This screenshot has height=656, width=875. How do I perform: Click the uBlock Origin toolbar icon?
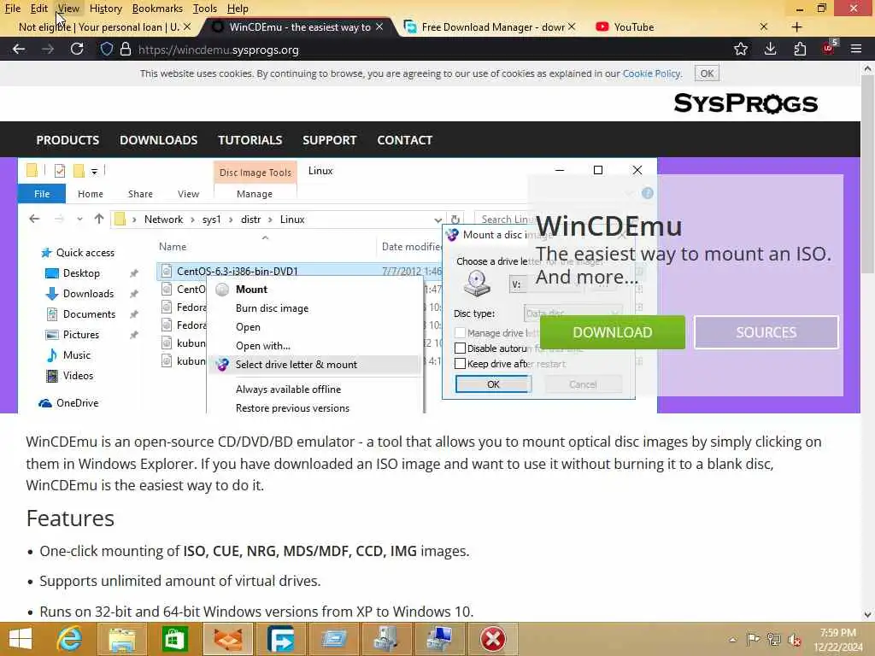click(829, 48)
